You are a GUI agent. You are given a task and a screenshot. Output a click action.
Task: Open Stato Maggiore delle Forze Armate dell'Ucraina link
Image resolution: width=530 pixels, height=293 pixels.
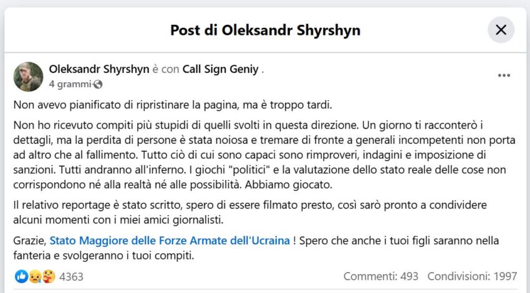click(170, 240)
